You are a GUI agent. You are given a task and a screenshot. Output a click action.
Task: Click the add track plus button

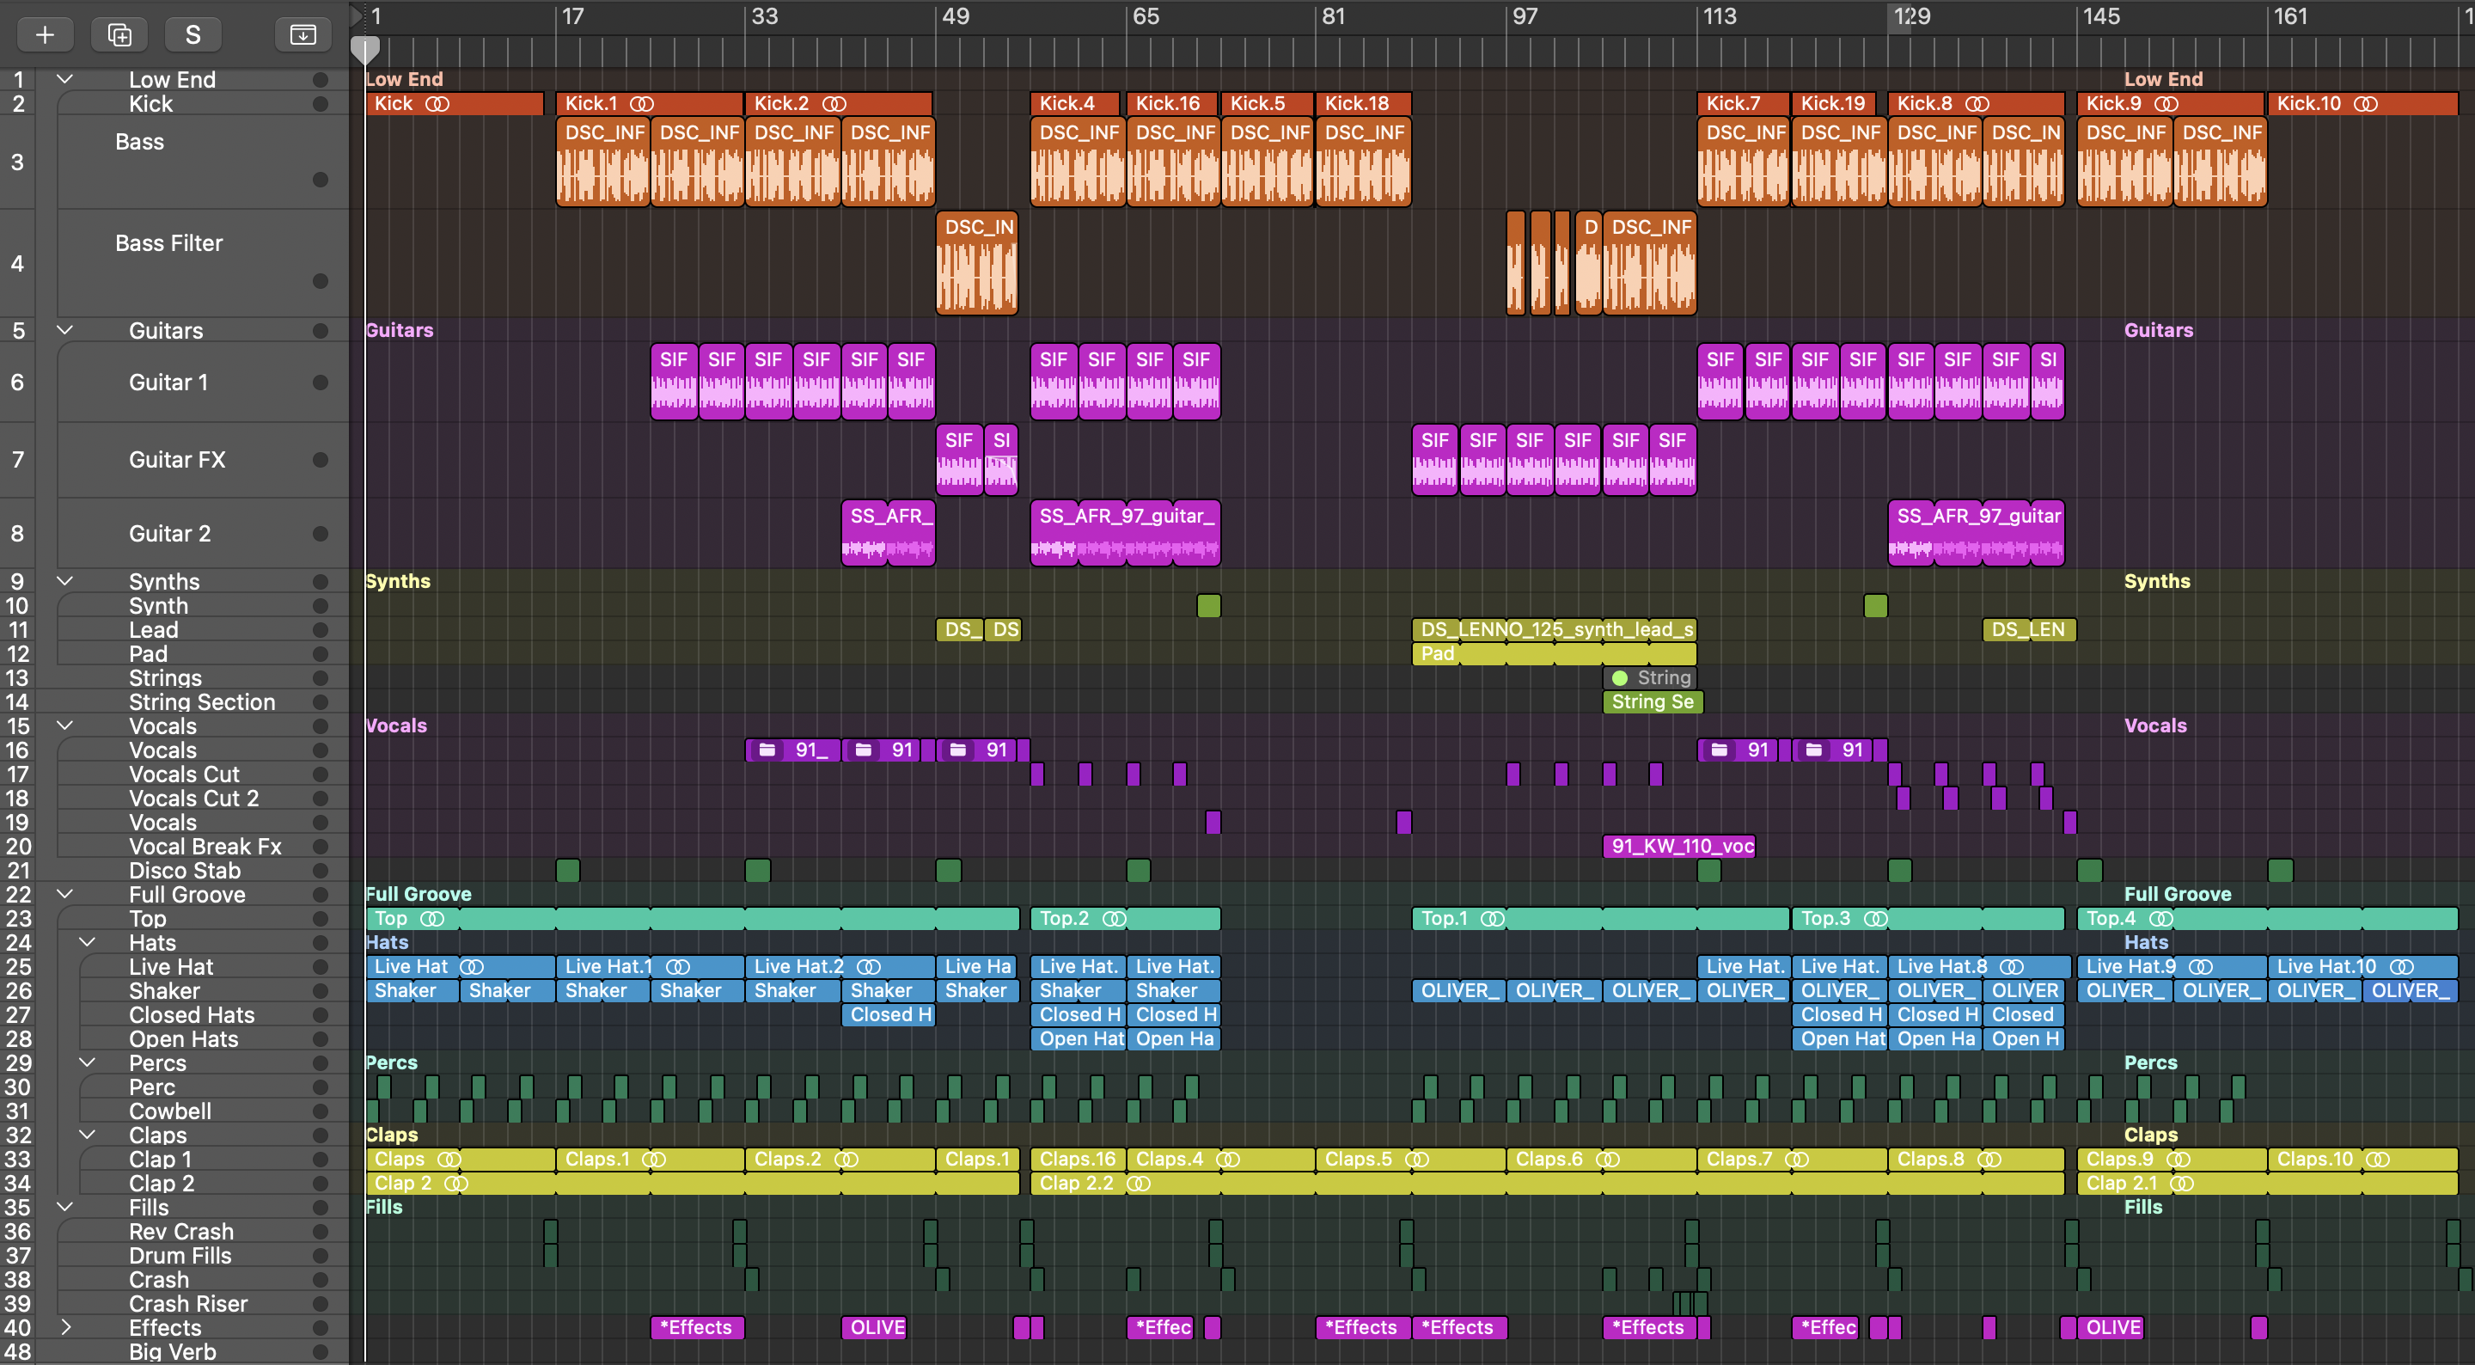point(44,34)
